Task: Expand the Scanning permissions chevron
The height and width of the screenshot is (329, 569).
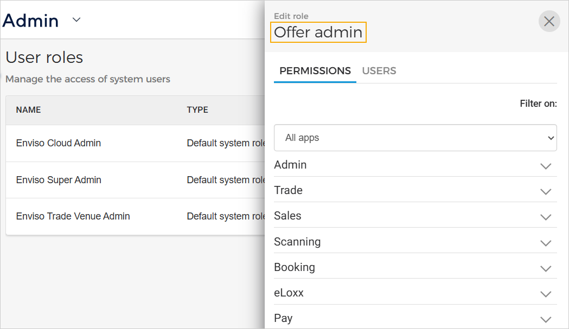Action: 546,243
